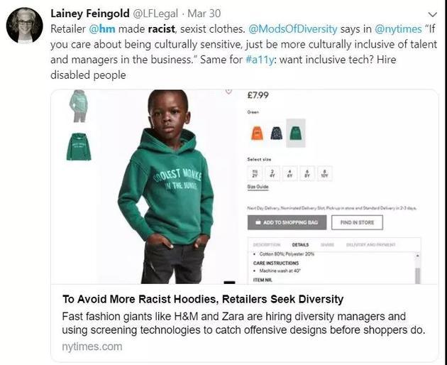447x365 pixels.
Task: Switch to the Description tab
Action: 262,244
